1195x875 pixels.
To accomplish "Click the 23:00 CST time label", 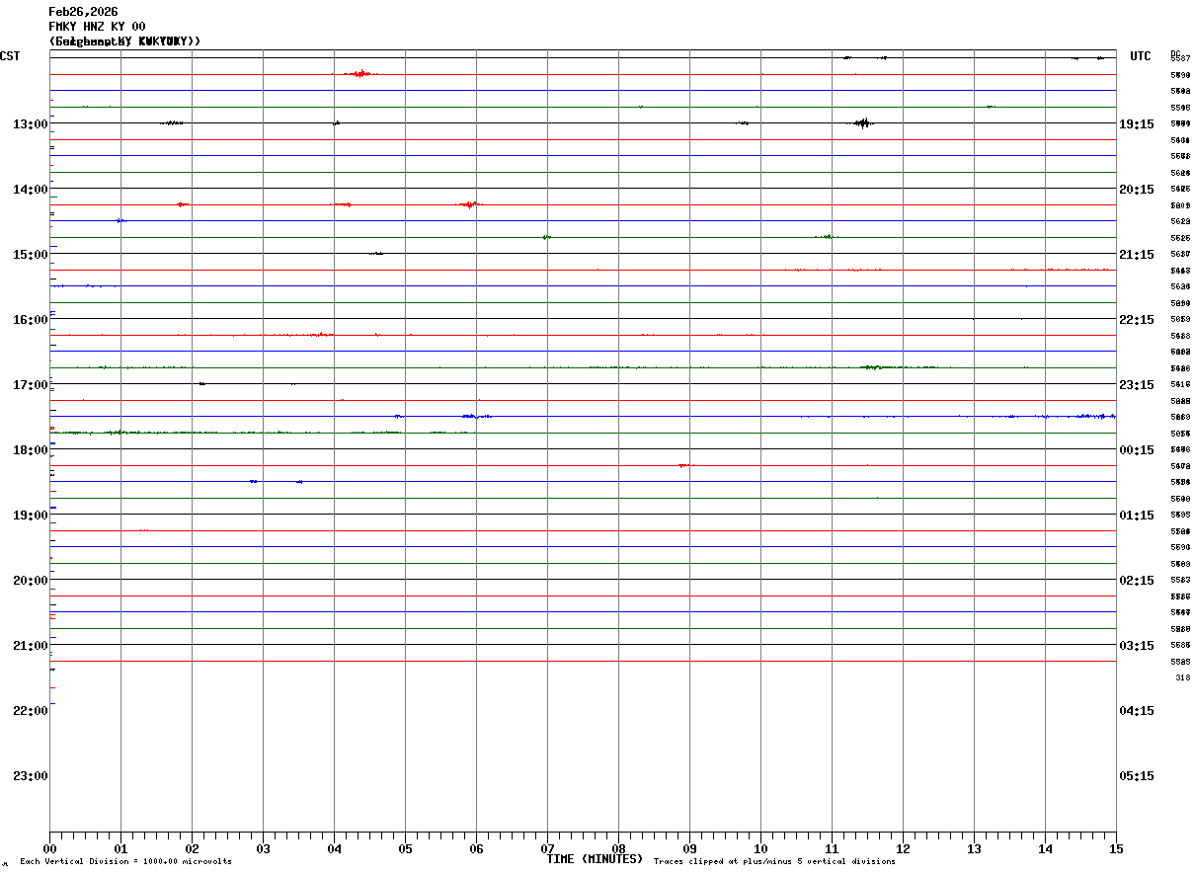I will pyautogui.click(x=30, y=775).
